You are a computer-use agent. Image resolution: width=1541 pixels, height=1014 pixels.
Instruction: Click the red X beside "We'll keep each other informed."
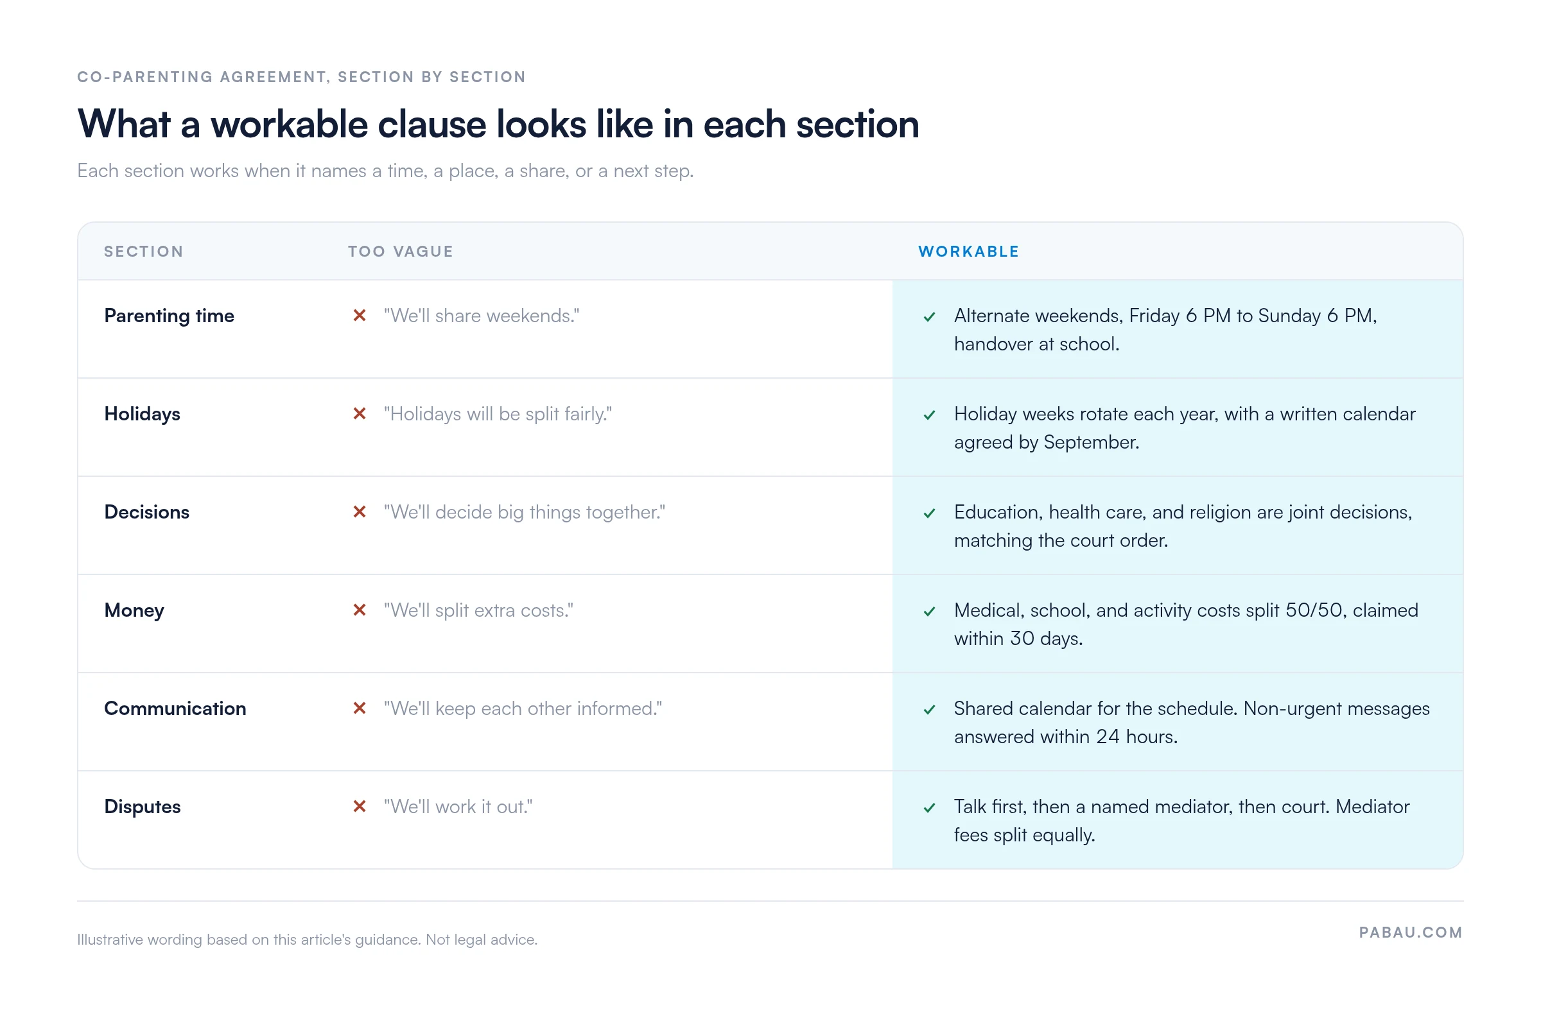point(360,709)
